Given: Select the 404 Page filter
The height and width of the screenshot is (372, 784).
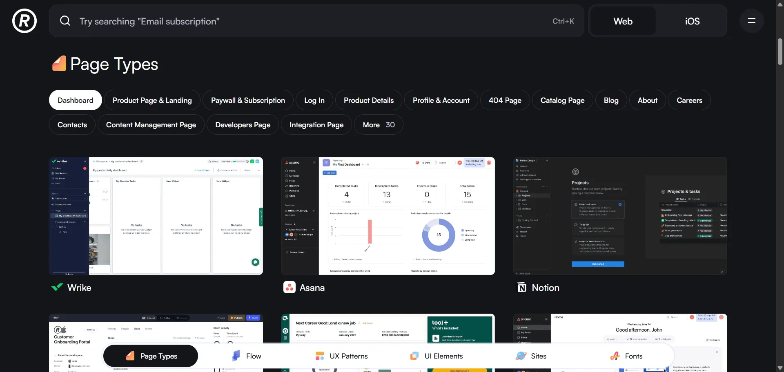Looking at the screenshot, I should tap(505, 100).
